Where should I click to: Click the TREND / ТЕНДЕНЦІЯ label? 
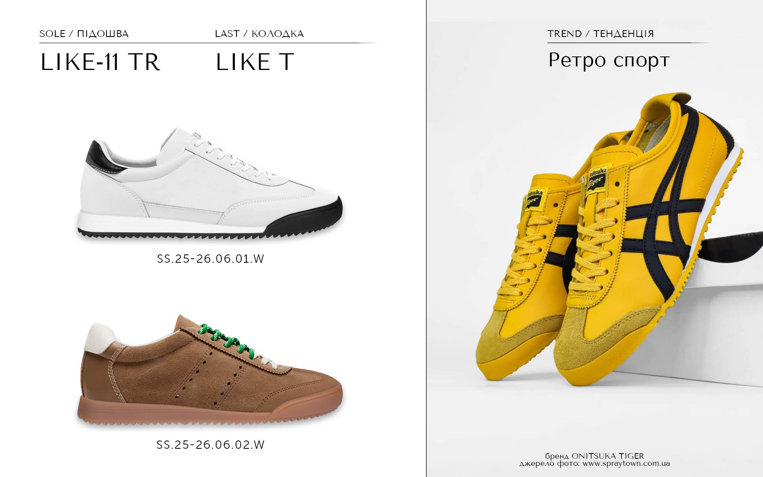[x=600, y=34]
